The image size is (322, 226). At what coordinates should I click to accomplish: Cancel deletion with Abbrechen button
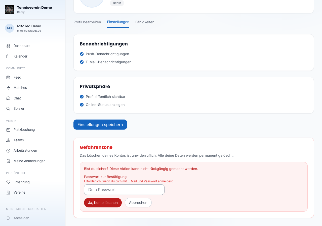click(x=138, y=203)
